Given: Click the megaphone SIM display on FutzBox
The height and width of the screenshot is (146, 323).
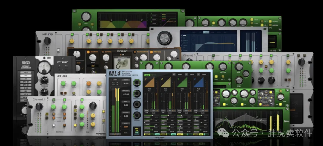Looking at the screenshot, I should click(x=121, y=63).
